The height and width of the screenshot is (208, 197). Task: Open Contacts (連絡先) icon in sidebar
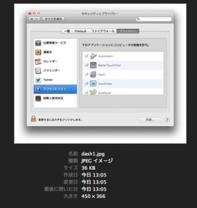(38, 52)
